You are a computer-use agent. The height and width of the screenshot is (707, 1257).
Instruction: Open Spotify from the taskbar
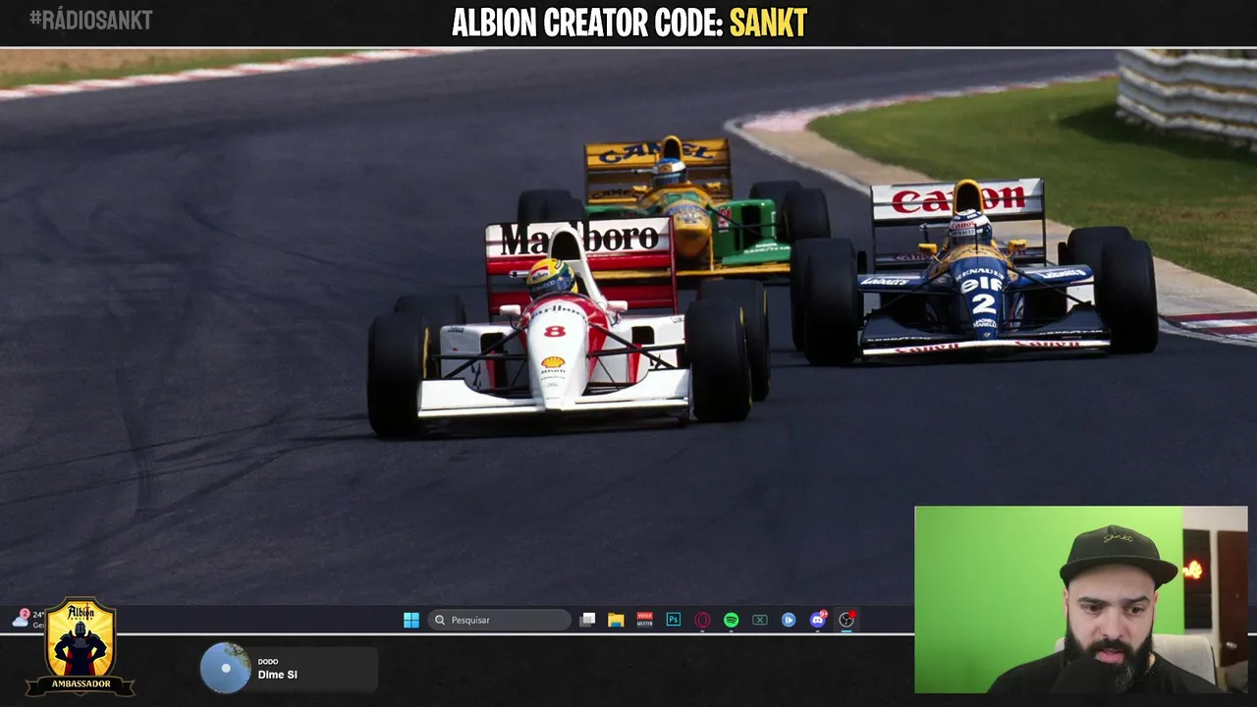click(x=731, y=620)
